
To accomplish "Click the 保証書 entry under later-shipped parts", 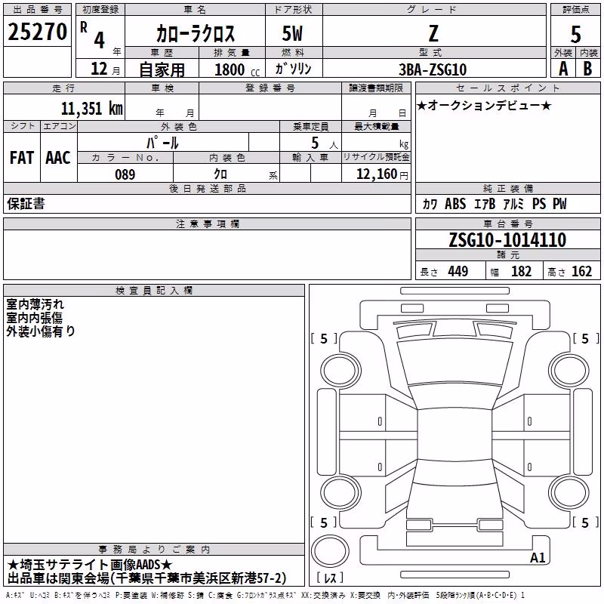I will pyautogui.click(x=26, y=204).
